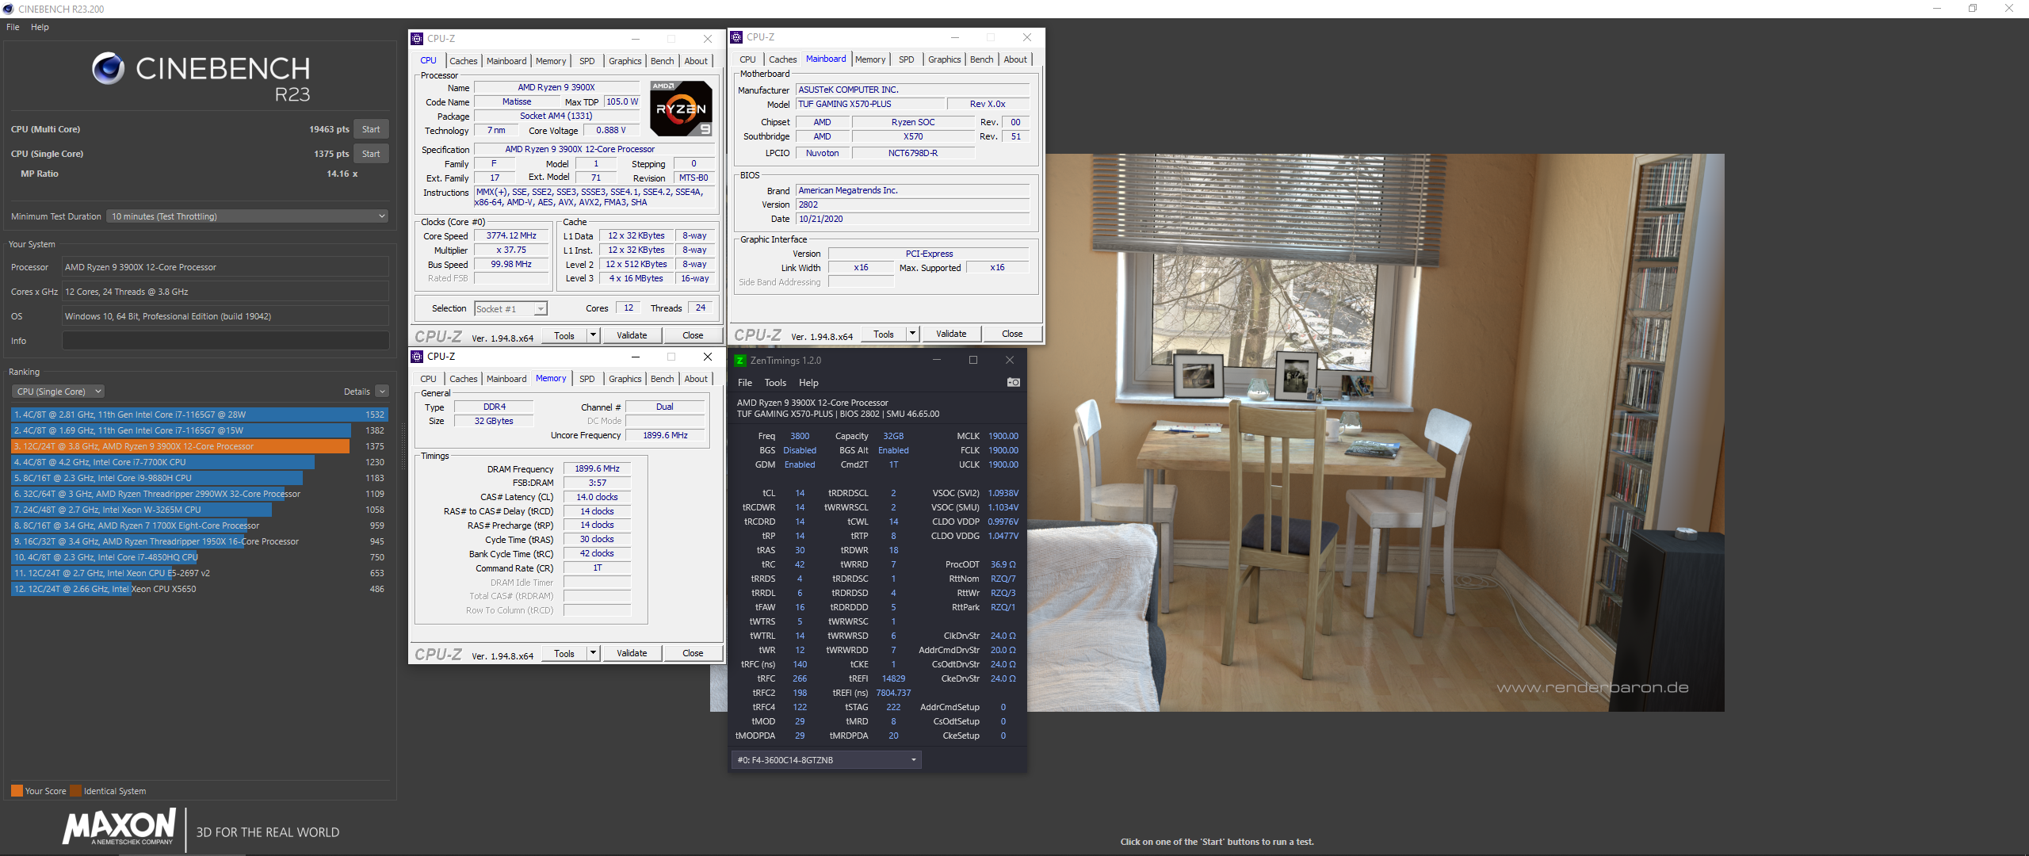Click Validate in CPU-Z Memory window
The width and height of the screenshot is (2029, 856).
coord(632,653)
